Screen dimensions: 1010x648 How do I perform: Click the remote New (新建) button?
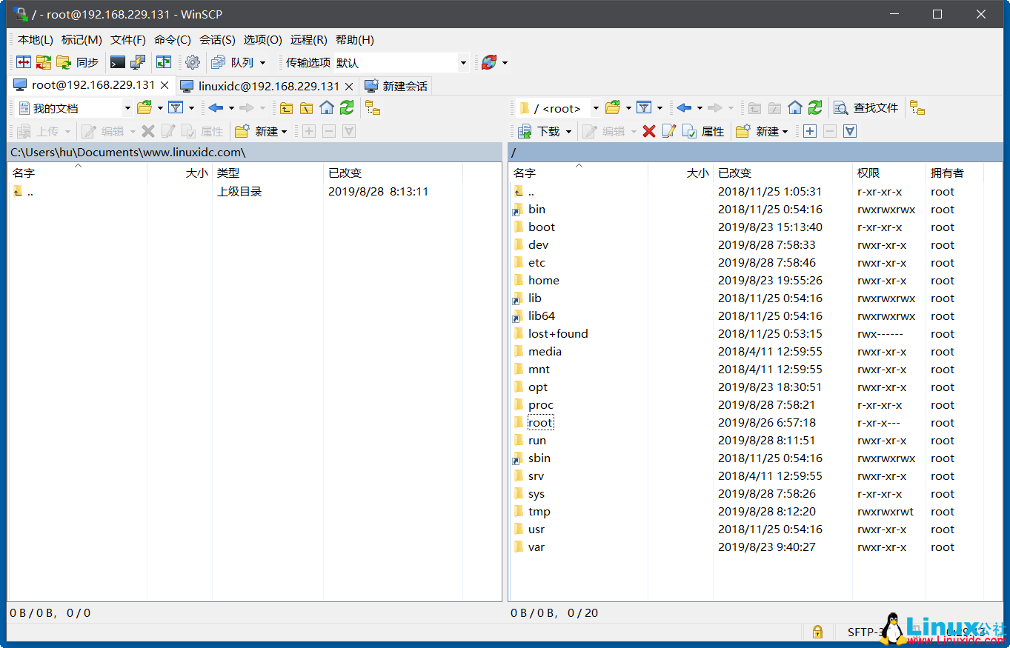pyautogui.click(x=762, y=131)
